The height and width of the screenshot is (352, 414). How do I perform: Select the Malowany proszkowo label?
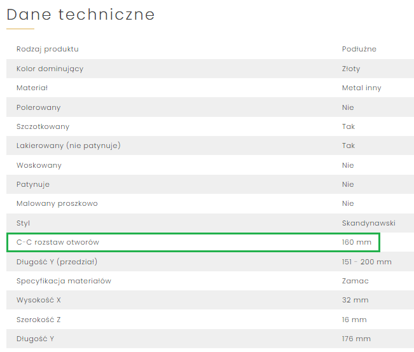point(57,204)
